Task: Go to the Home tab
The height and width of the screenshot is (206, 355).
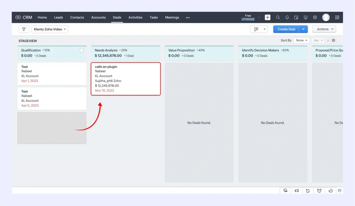Action: tap(42, 17)
